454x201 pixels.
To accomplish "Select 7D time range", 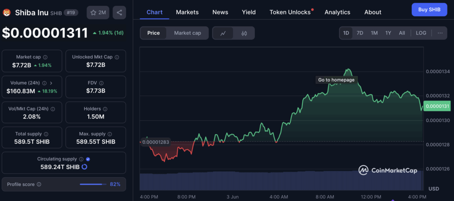I will click(x=360, y=33).
